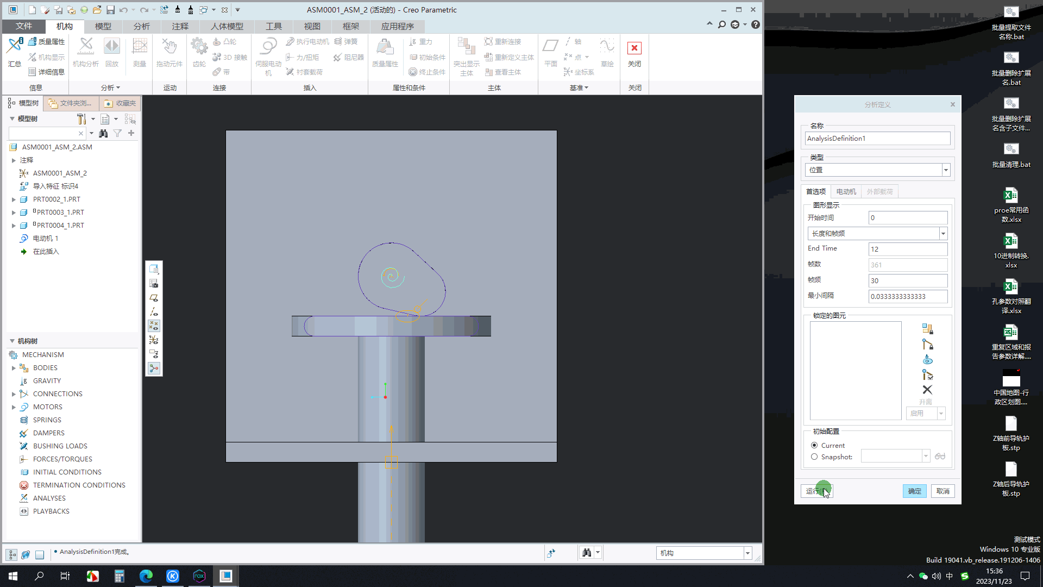Open 批量清理.bat on the desktop
The image size is (1043, 587).
coord(1011,156)
